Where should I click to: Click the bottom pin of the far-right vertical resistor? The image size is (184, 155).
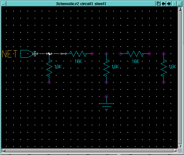(x=164, y=82)
